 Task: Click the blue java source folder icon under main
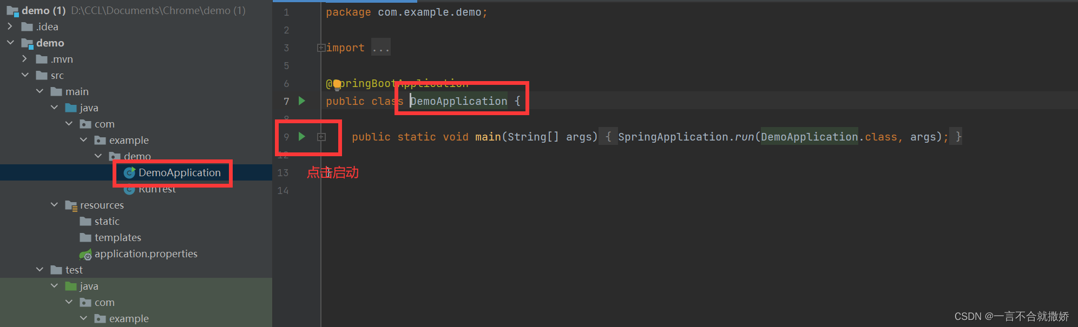71,108
